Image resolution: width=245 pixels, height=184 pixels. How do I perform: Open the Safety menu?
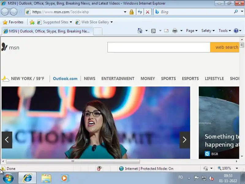click(208, 31)
